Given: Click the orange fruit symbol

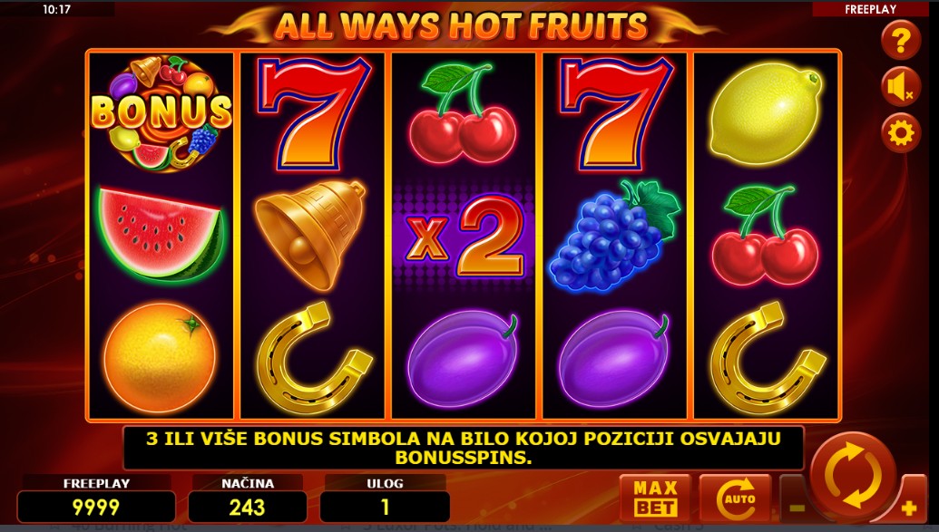Looking at the screenshot, I should click(160, 357).
